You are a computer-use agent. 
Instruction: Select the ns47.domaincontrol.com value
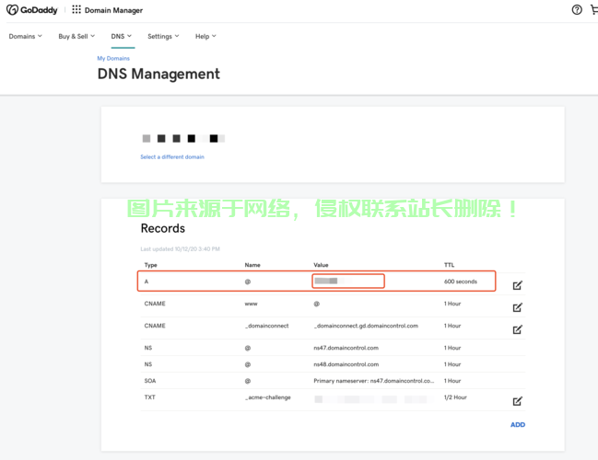[x=346, y=348]
